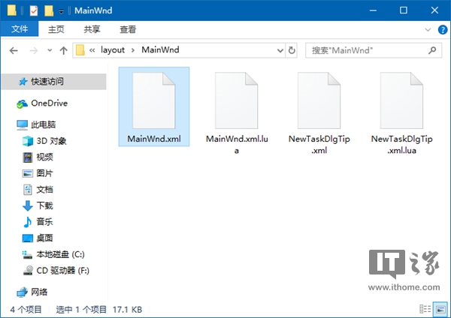Click the folder system icon in title bar

click(11, 10)
